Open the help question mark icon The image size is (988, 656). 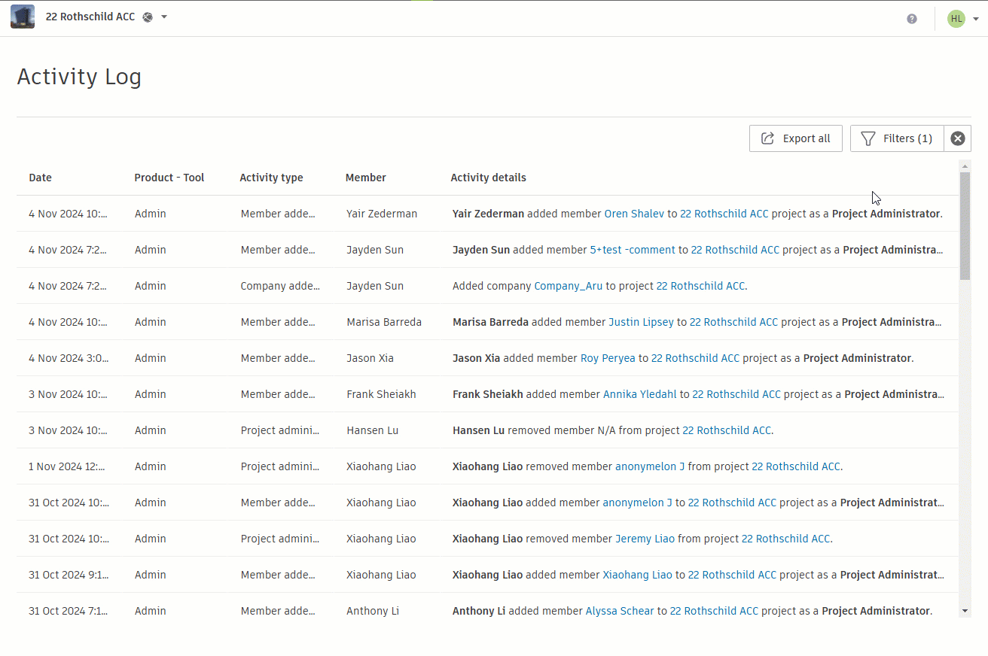pos(912,19)
